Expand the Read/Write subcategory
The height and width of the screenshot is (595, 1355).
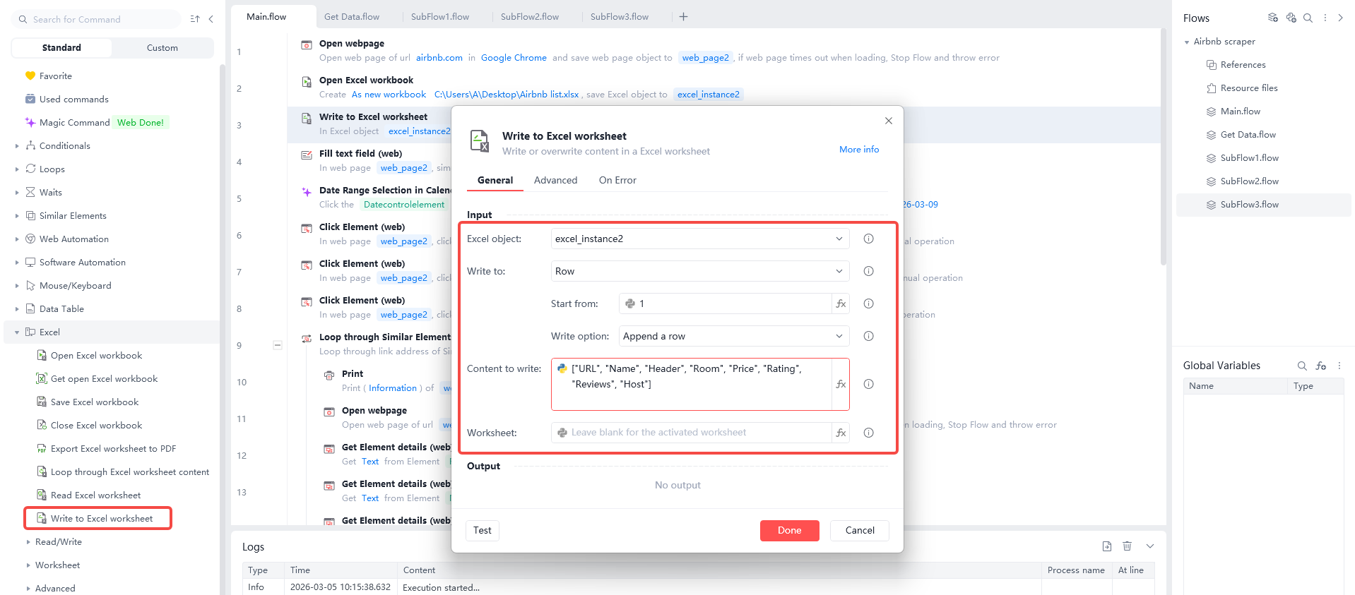click(28, 542)
